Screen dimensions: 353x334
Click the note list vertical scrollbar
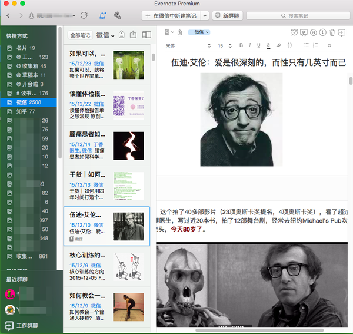[x=154, y=57]
